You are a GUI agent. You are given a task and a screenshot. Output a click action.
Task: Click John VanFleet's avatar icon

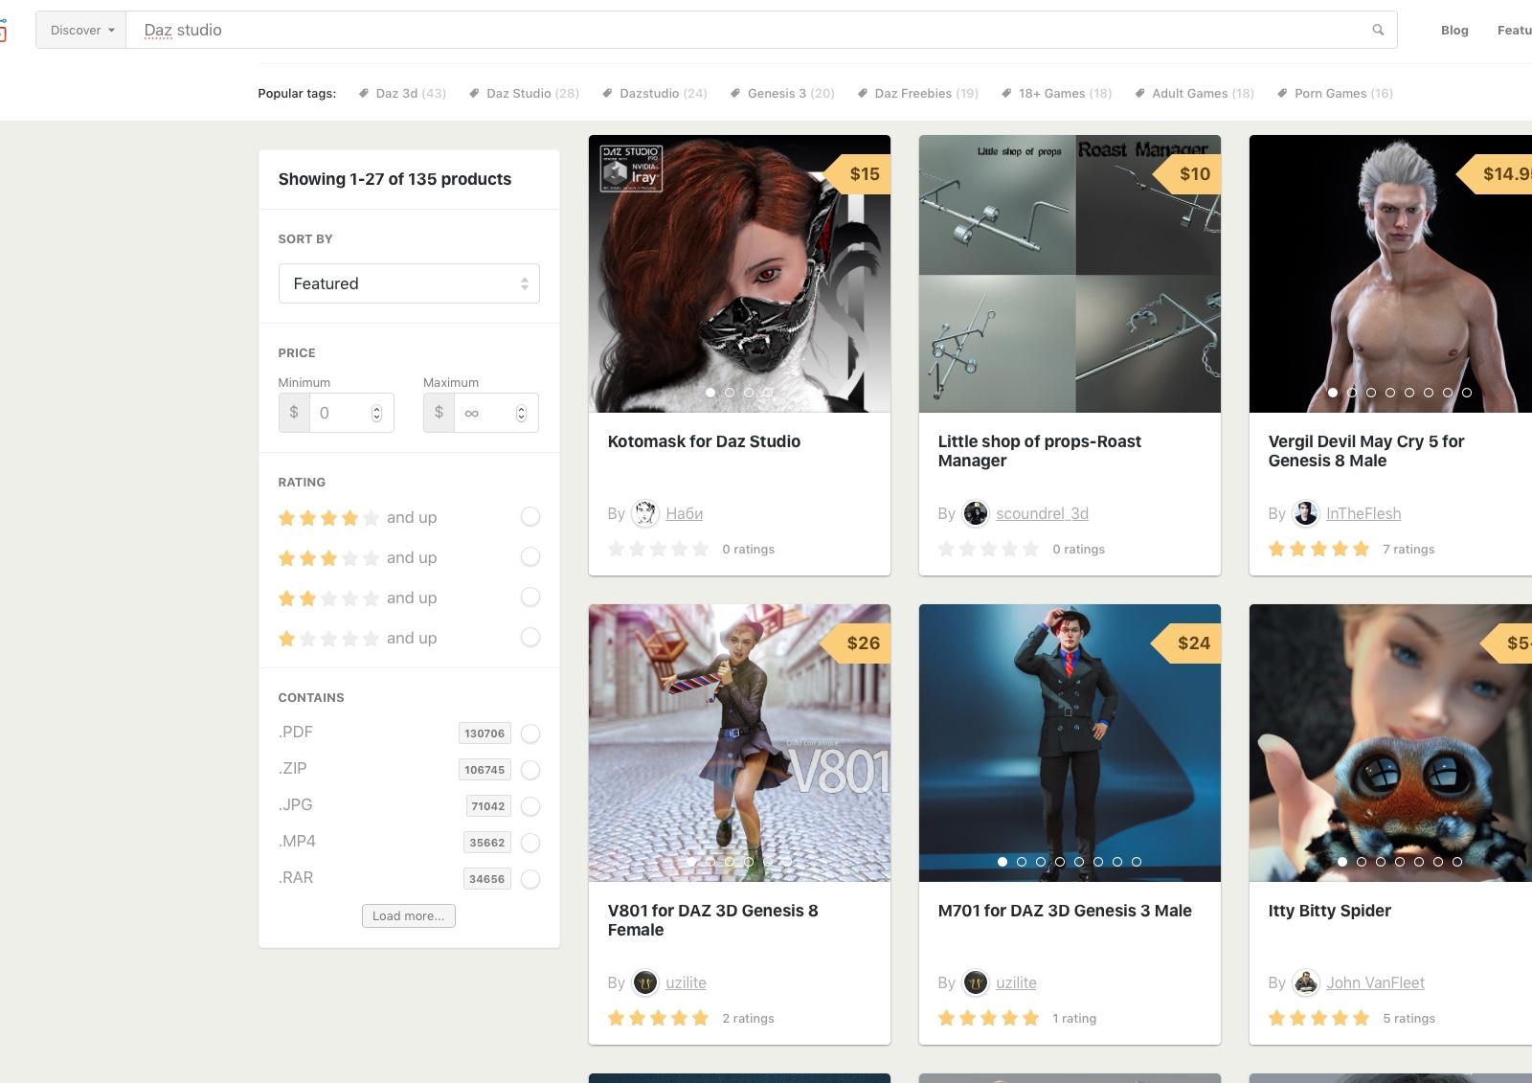pos(1306,983)
